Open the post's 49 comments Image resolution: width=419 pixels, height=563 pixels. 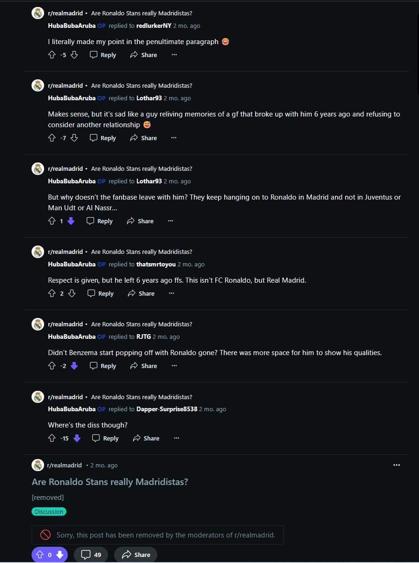(91, 555)
